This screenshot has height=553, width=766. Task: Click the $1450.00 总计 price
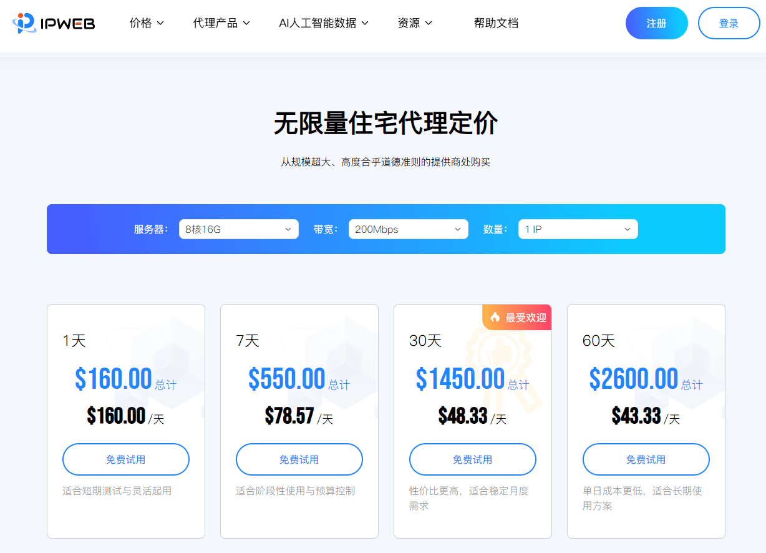click(473, 379)
